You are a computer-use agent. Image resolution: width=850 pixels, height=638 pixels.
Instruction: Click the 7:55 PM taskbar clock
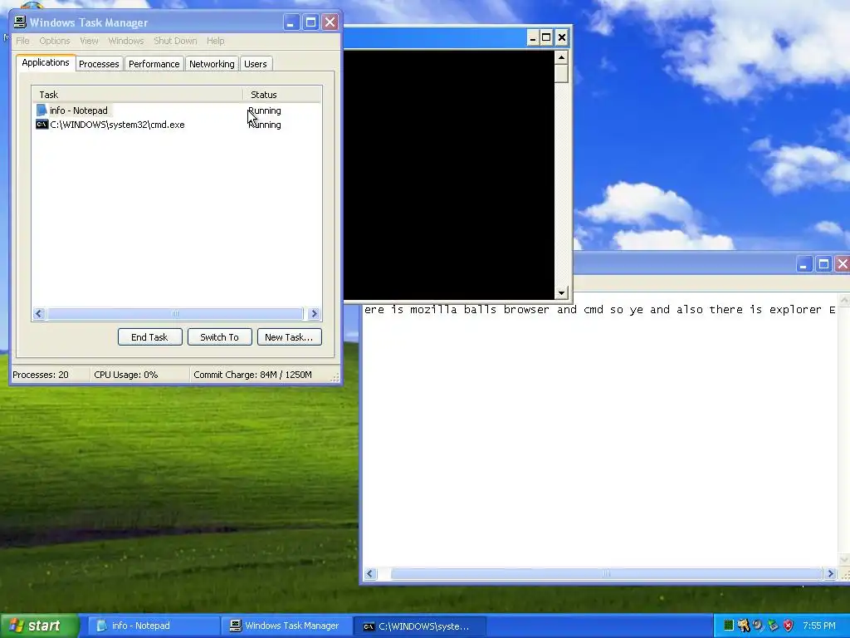point(819,626)
